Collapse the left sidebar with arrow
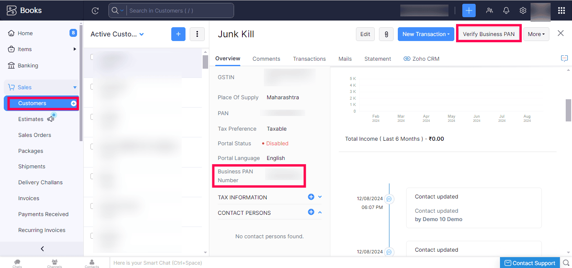 coord(42,249)
